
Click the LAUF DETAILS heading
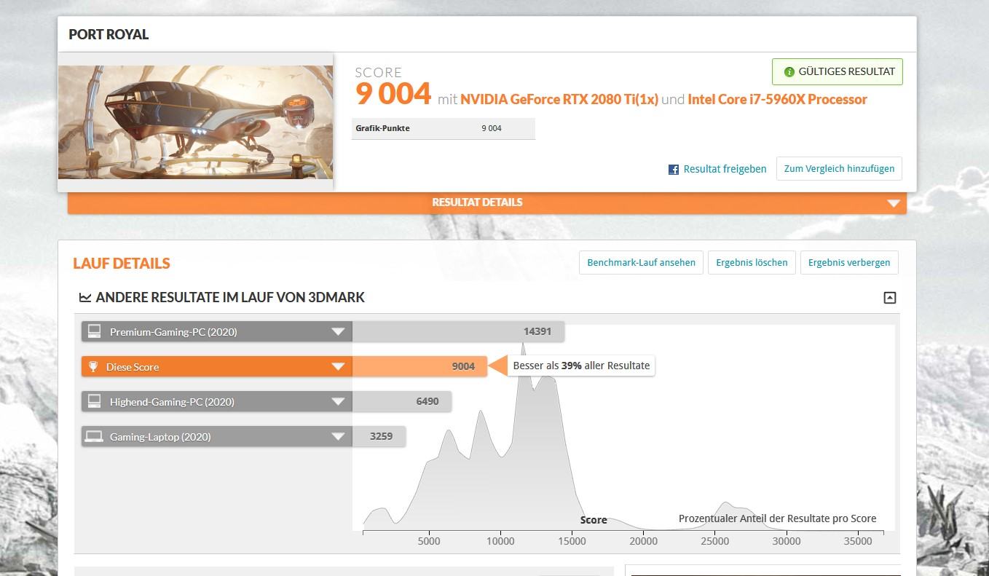click(122, 263)
